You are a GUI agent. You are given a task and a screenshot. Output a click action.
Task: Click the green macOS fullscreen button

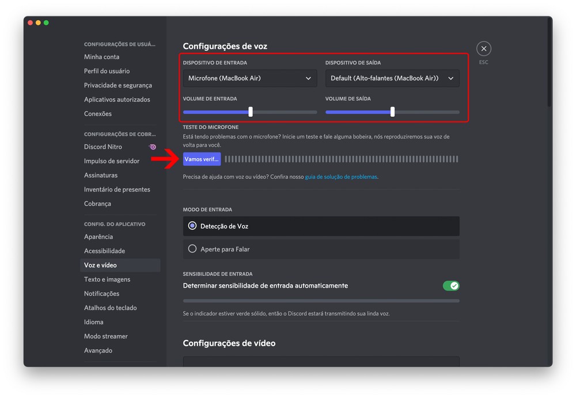[46, 23]
